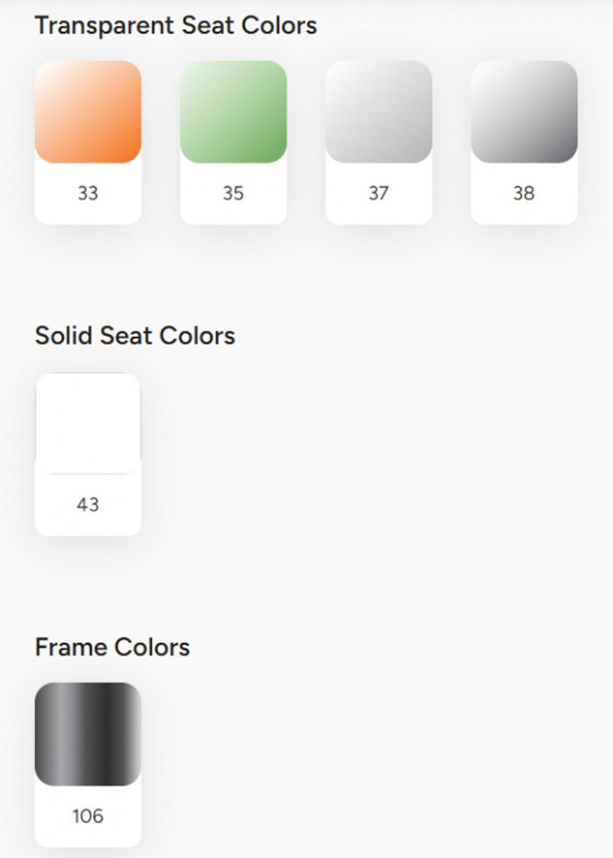This screenshot has width=613, height=858.
Task: Select the orange transparent seat color swatch
Action: [88, 112]
